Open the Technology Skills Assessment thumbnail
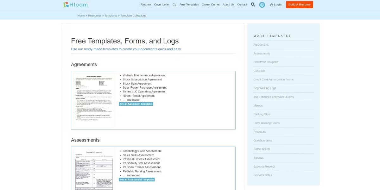The image size is (380, 190). (94, 169)
